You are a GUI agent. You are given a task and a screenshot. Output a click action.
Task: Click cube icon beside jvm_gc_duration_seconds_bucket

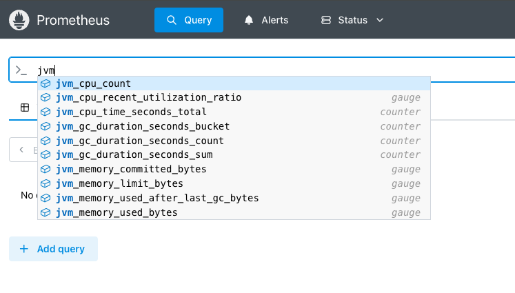coord(46,126)
